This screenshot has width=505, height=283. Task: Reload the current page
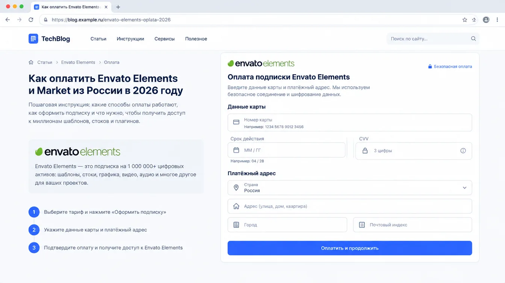coord(31,20)
